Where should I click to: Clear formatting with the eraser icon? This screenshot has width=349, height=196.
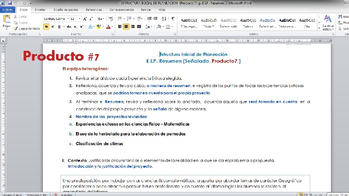click(111, 19)
